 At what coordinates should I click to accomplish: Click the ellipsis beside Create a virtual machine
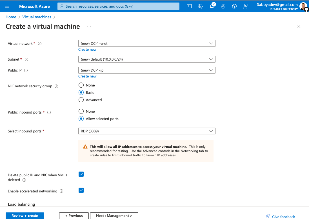[x=89, y=26]
